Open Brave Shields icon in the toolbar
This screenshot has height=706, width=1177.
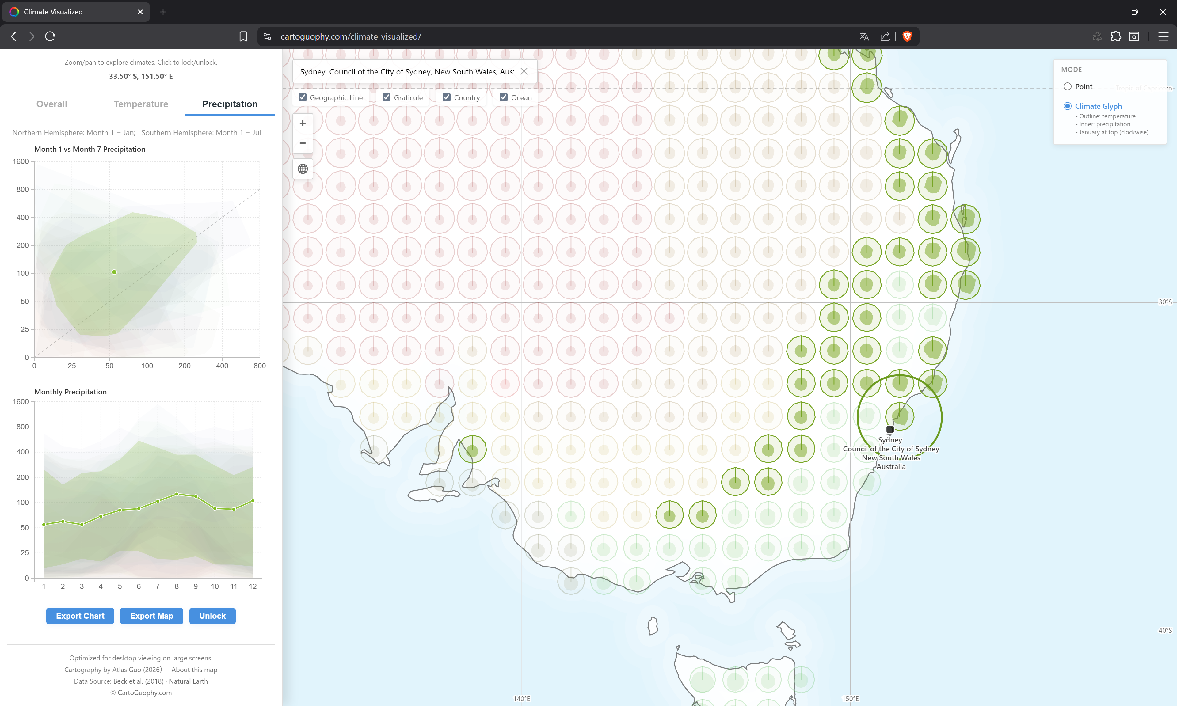907,36
